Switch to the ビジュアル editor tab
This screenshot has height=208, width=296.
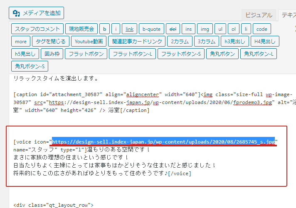tap(259, 15)
